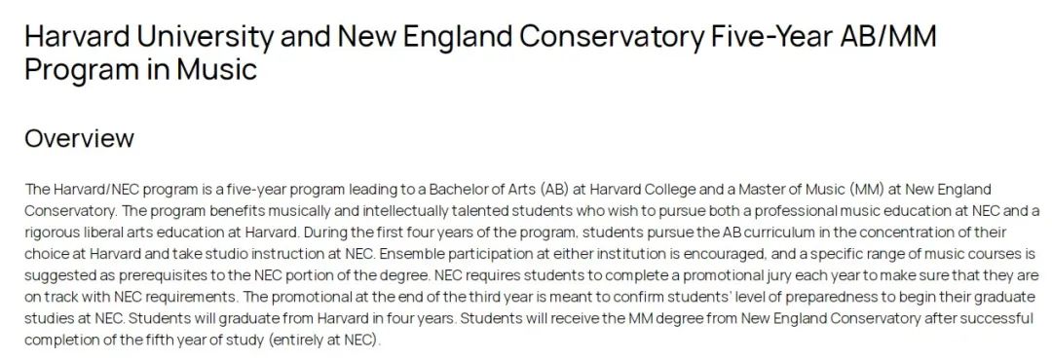Click 'Five-Year AB/MM' in the title
Screen dimensions: 1052x359
pyautogui.click(x=822, y=37)
